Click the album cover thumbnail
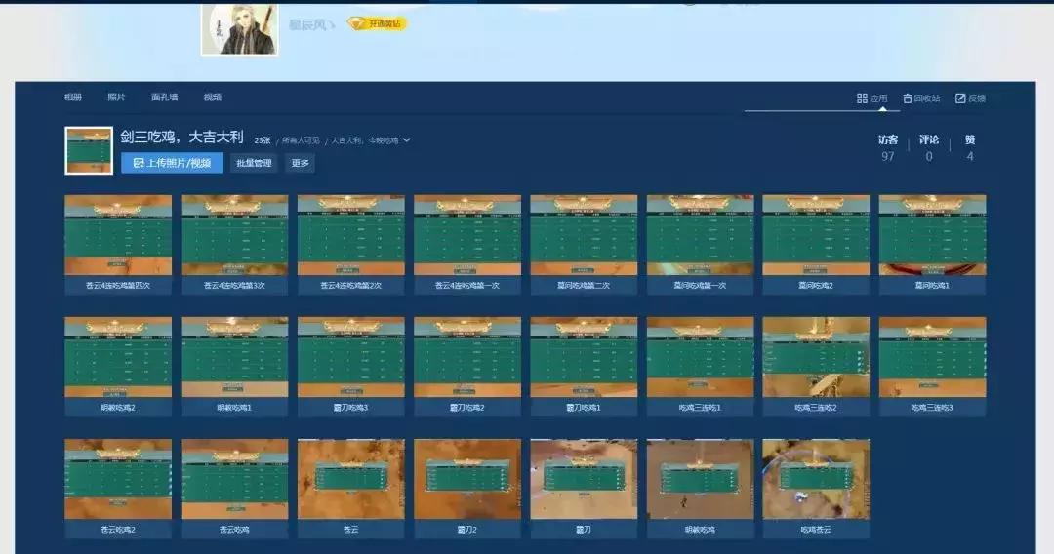Image resolution: width=1054 pixels, height=554 pixels. point(89,150)
